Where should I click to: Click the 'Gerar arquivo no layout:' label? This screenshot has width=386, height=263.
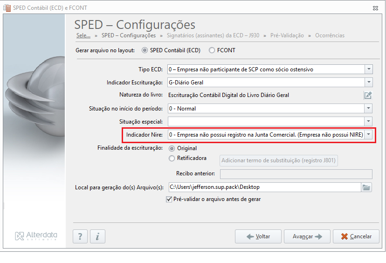[x=105, y=50]
